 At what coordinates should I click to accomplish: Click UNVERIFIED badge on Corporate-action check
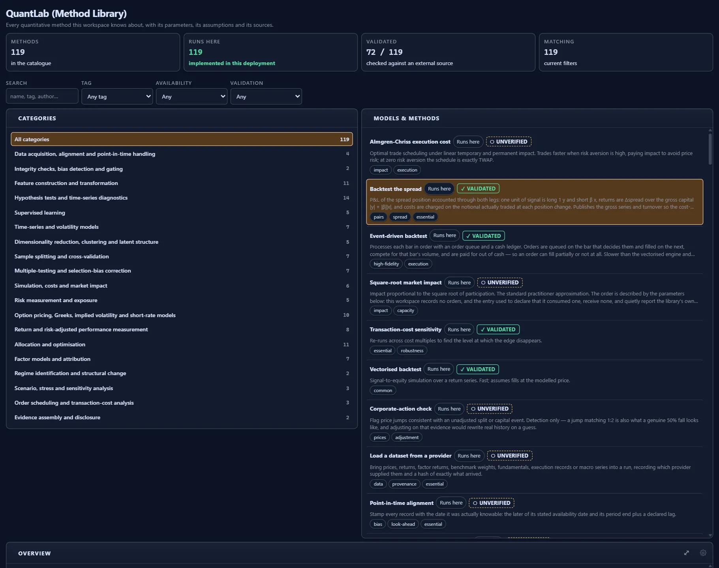(x=490, y=409)
